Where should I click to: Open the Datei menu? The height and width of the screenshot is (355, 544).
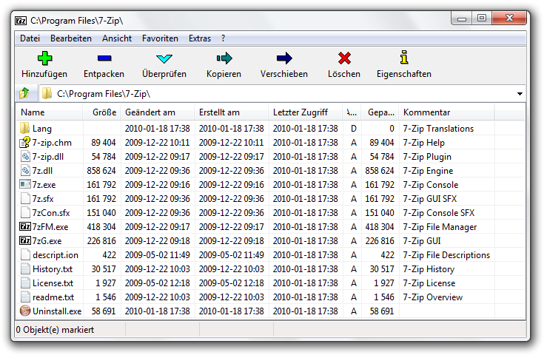click(x=30, y=38)
